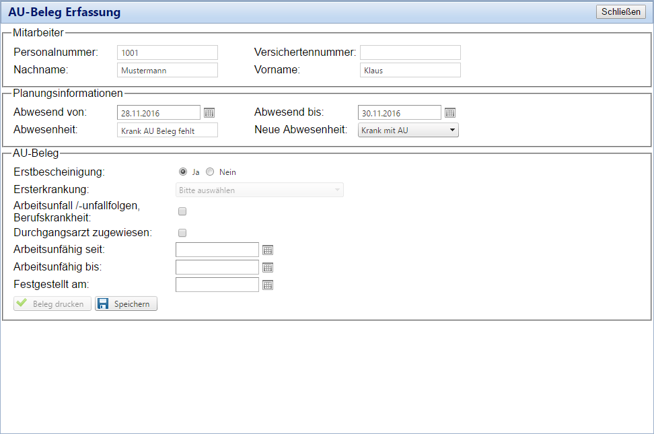654x434 pixels.
Task: Click the 'Planungsinformationen' group label
Action: coord(67,93)
